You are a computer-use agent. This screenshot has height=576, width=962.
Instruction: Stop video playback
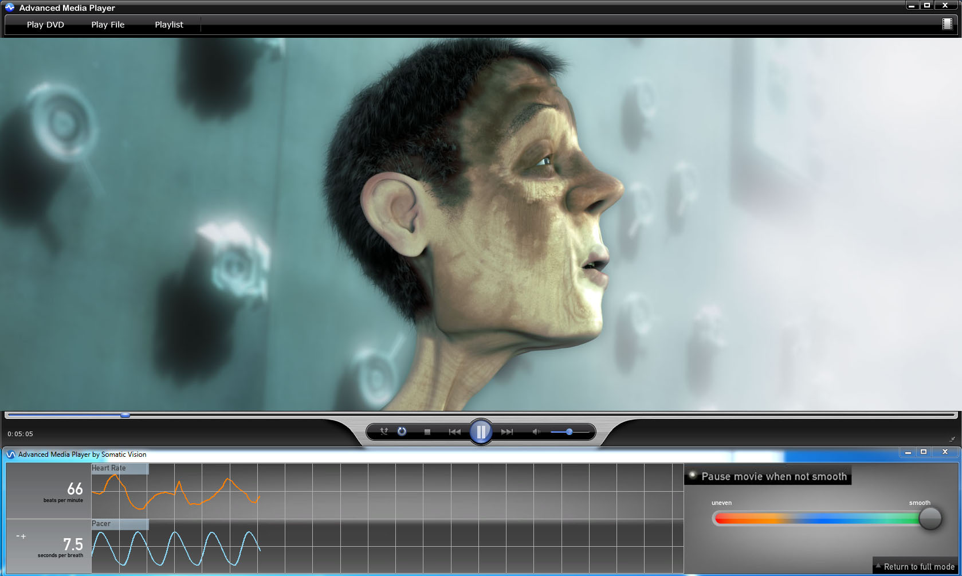click(427, 432)
